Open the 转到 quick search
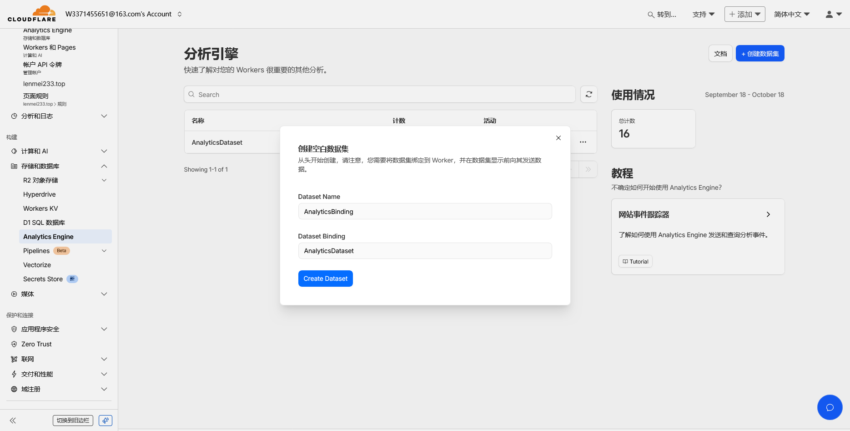The height and width of the screenshot is (431, 850). [662, 14]
